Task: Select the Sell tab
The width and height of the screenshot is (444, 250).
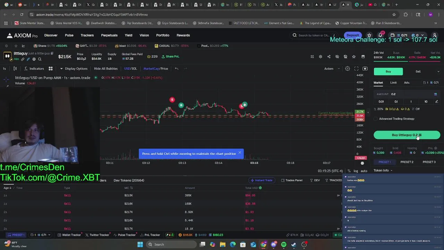Action: 418,72
